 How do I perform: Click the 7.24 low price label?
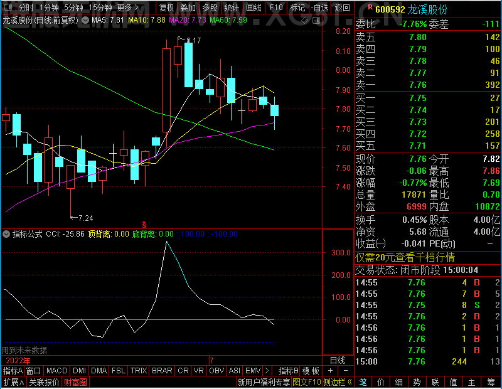click(86, 218)
